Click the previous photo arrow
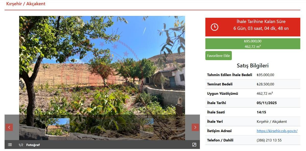 click(x=9, y=127)
